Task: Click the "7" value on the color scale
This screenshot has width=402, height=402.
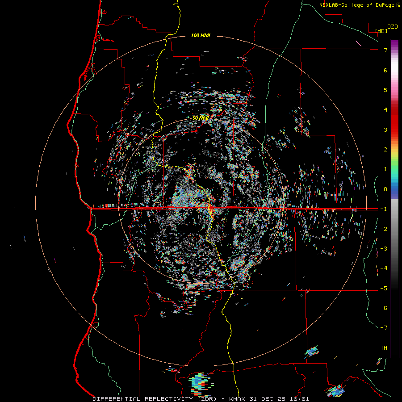Action: tap(385, 50)
